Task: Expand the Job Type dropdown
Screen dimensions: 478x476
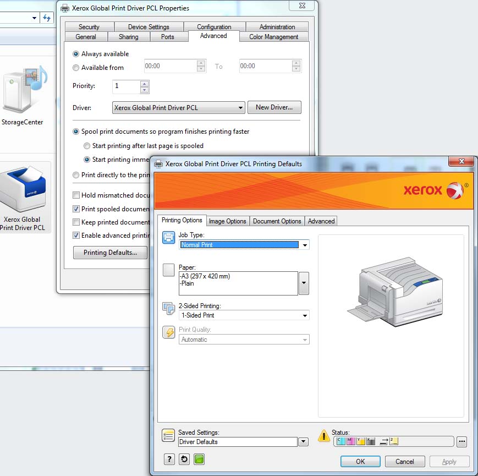Action: coord(305,245)
